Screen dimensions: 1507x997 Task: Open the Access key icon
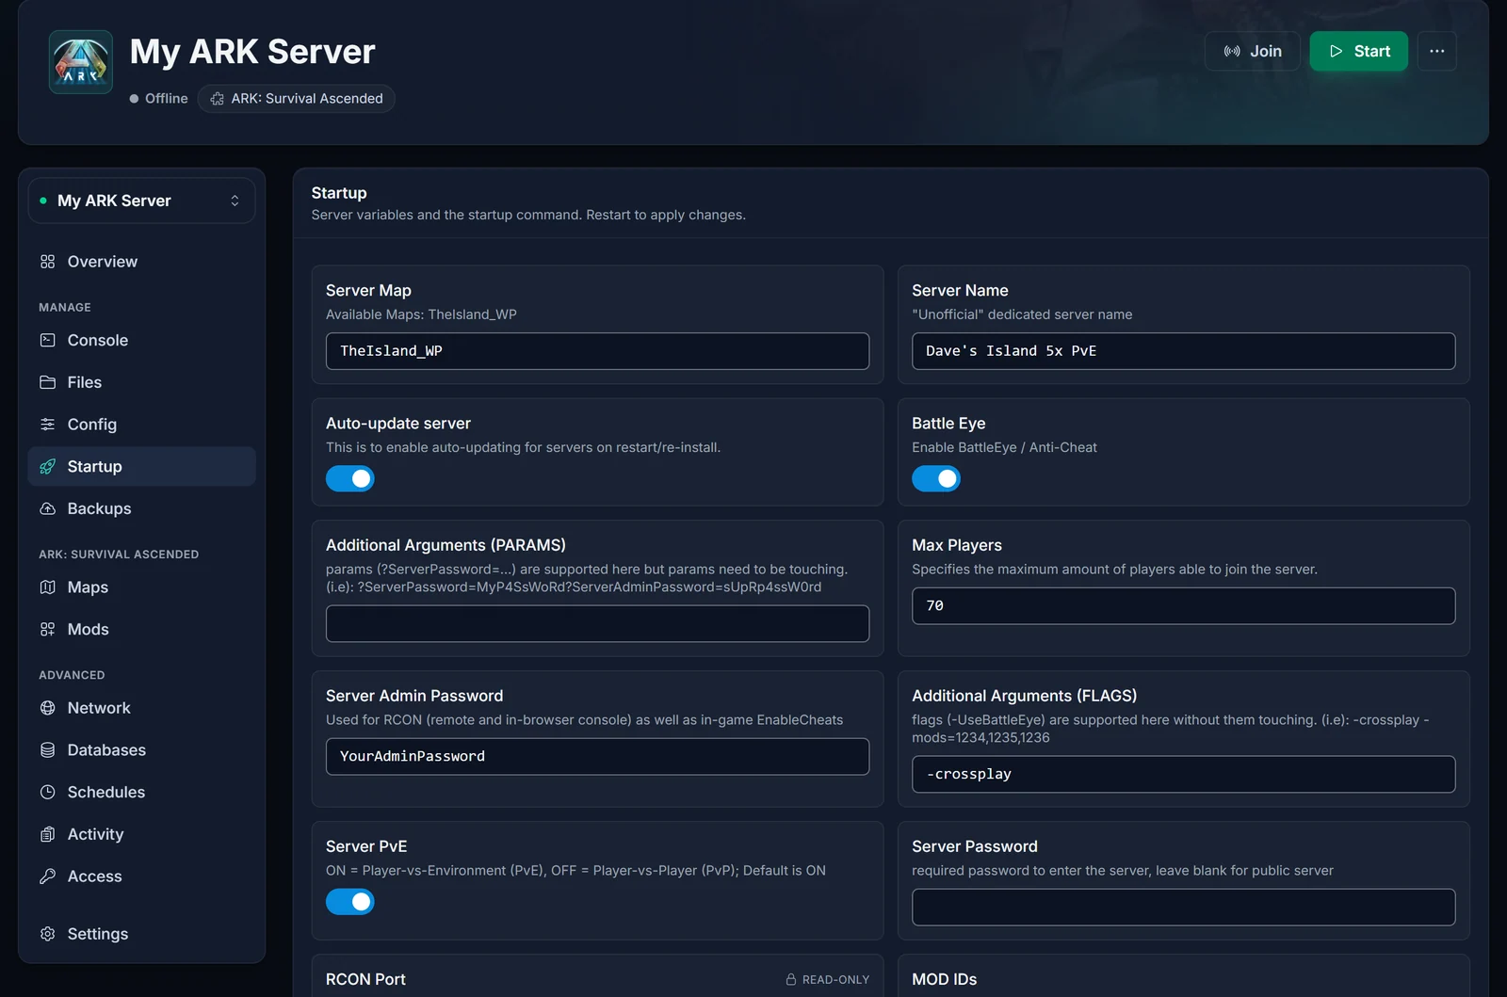point(48,876)
